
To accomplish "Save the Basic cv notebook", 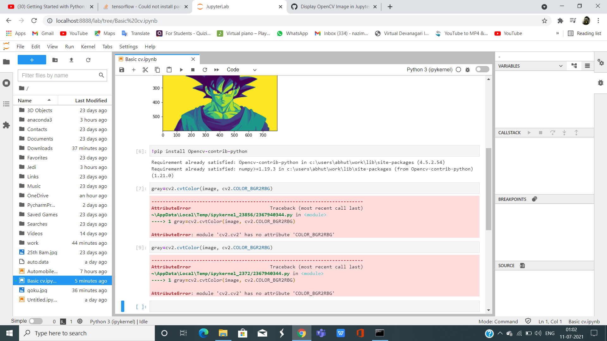I will 122,69.
